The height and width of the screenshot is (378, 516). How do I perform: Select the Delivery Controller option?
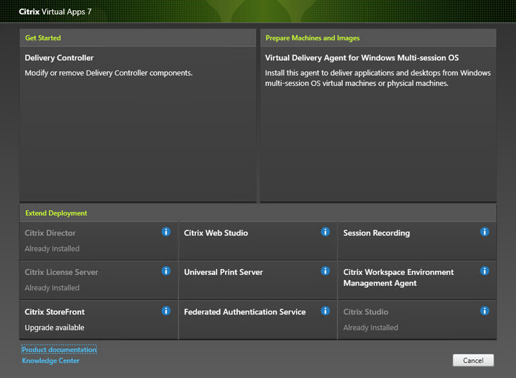point(138,124)
